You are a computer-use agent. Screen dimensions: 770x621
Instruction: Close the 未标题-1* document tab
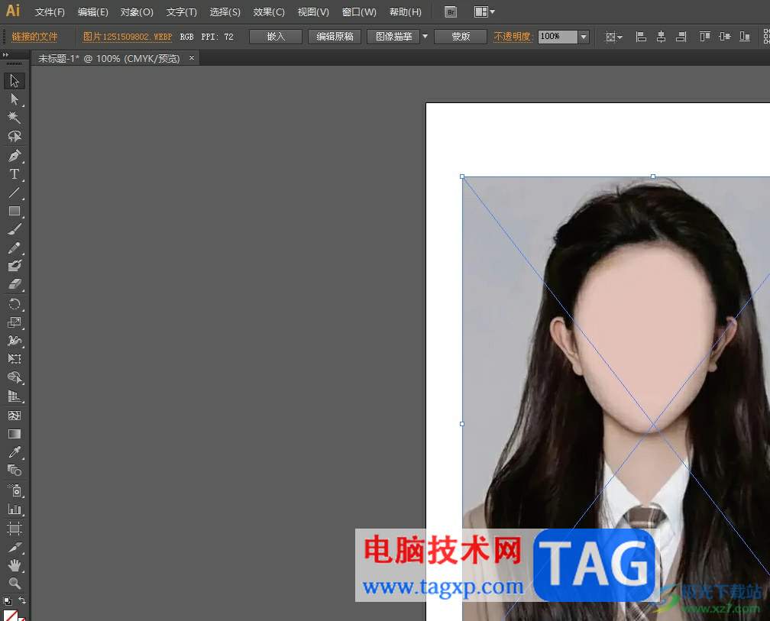tap(192, 58)
